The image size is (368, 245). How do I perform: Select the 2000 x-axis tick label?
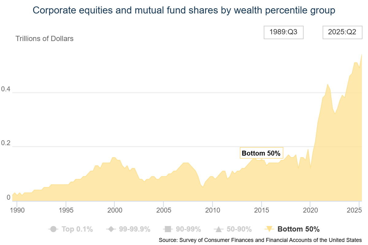pos(114,210)
